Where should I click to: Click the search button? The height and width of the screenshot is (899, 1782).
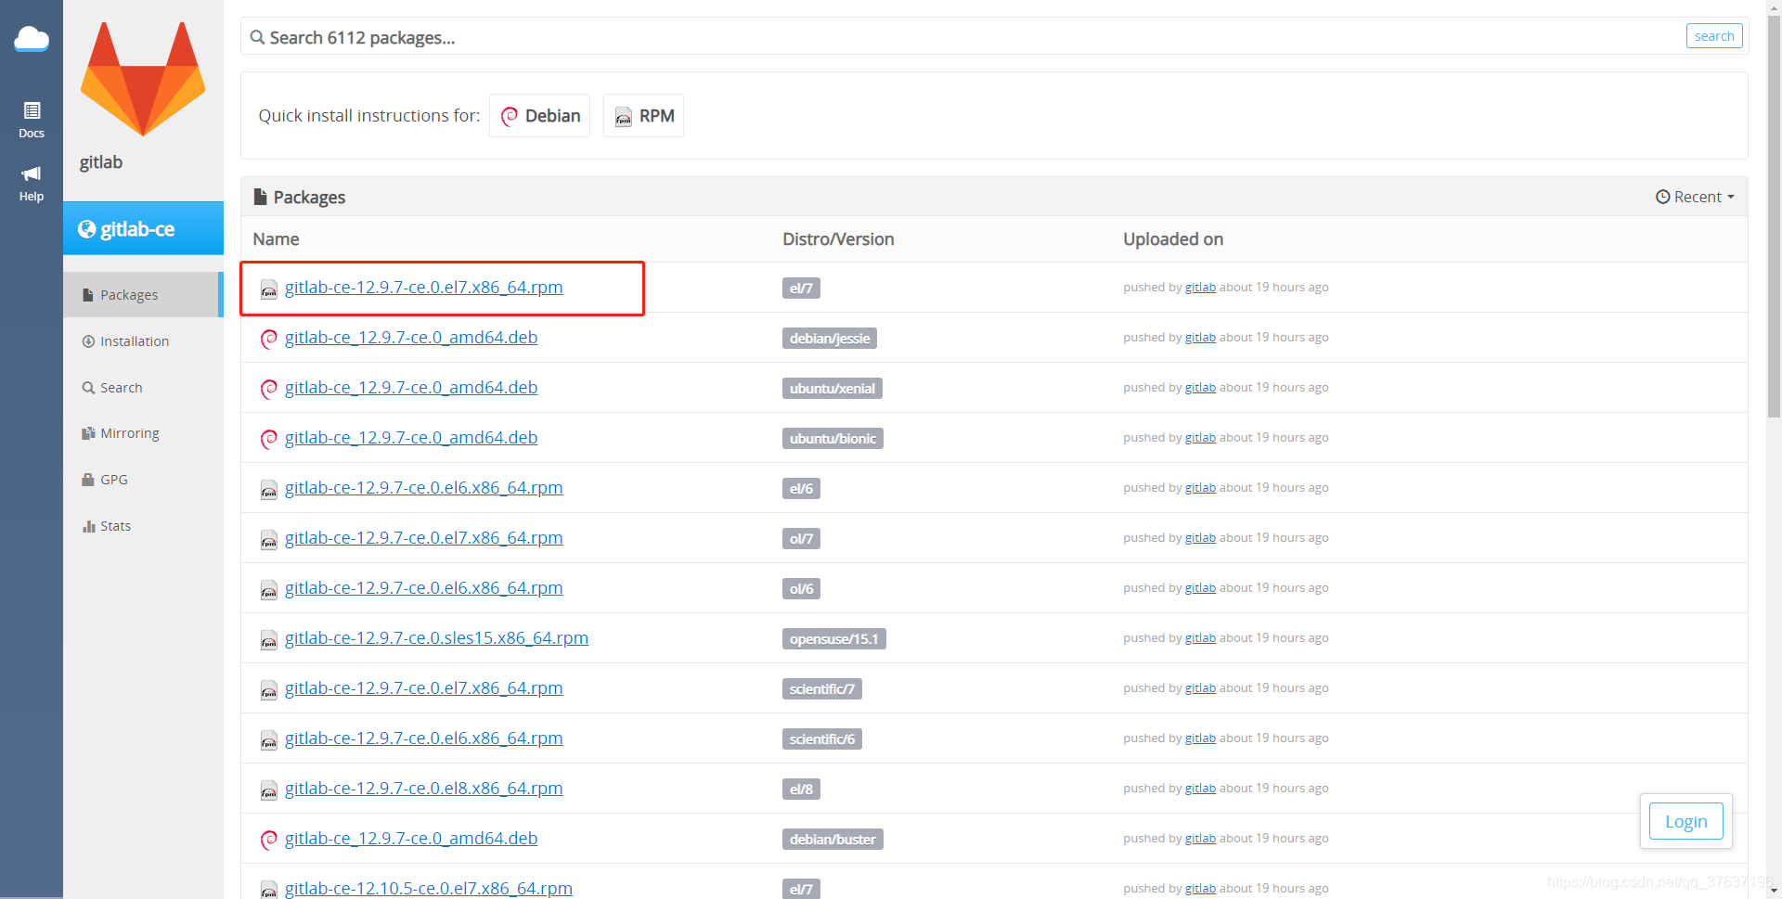[x=1714, y=36]
